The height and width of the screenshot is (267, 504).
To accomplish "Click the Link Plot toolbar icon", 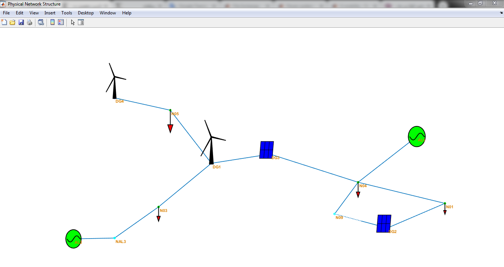I will coord(41,23).
